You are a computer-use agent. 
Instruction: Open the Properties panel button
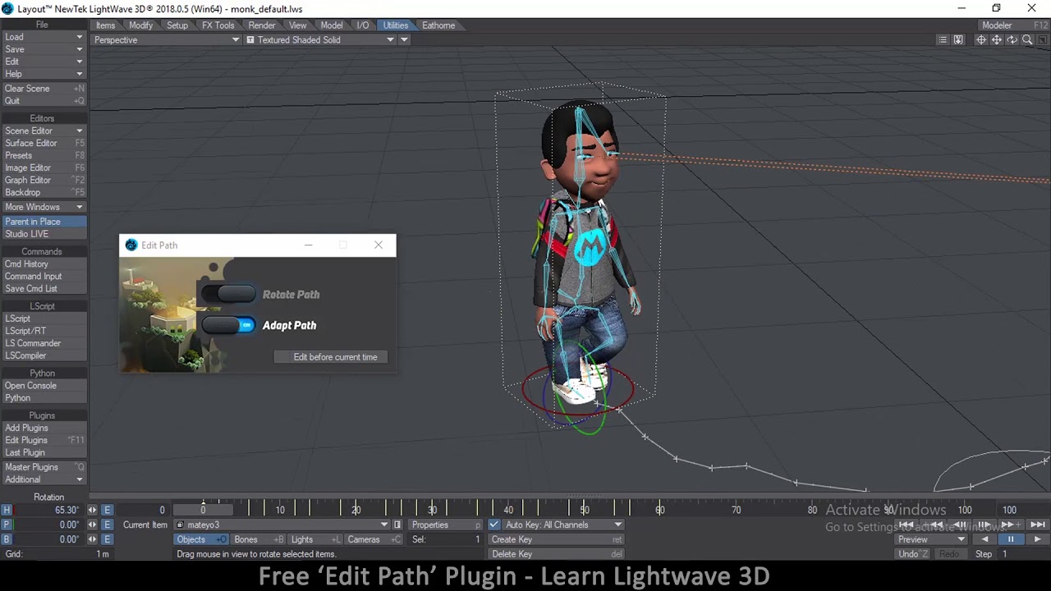point(446,525)
